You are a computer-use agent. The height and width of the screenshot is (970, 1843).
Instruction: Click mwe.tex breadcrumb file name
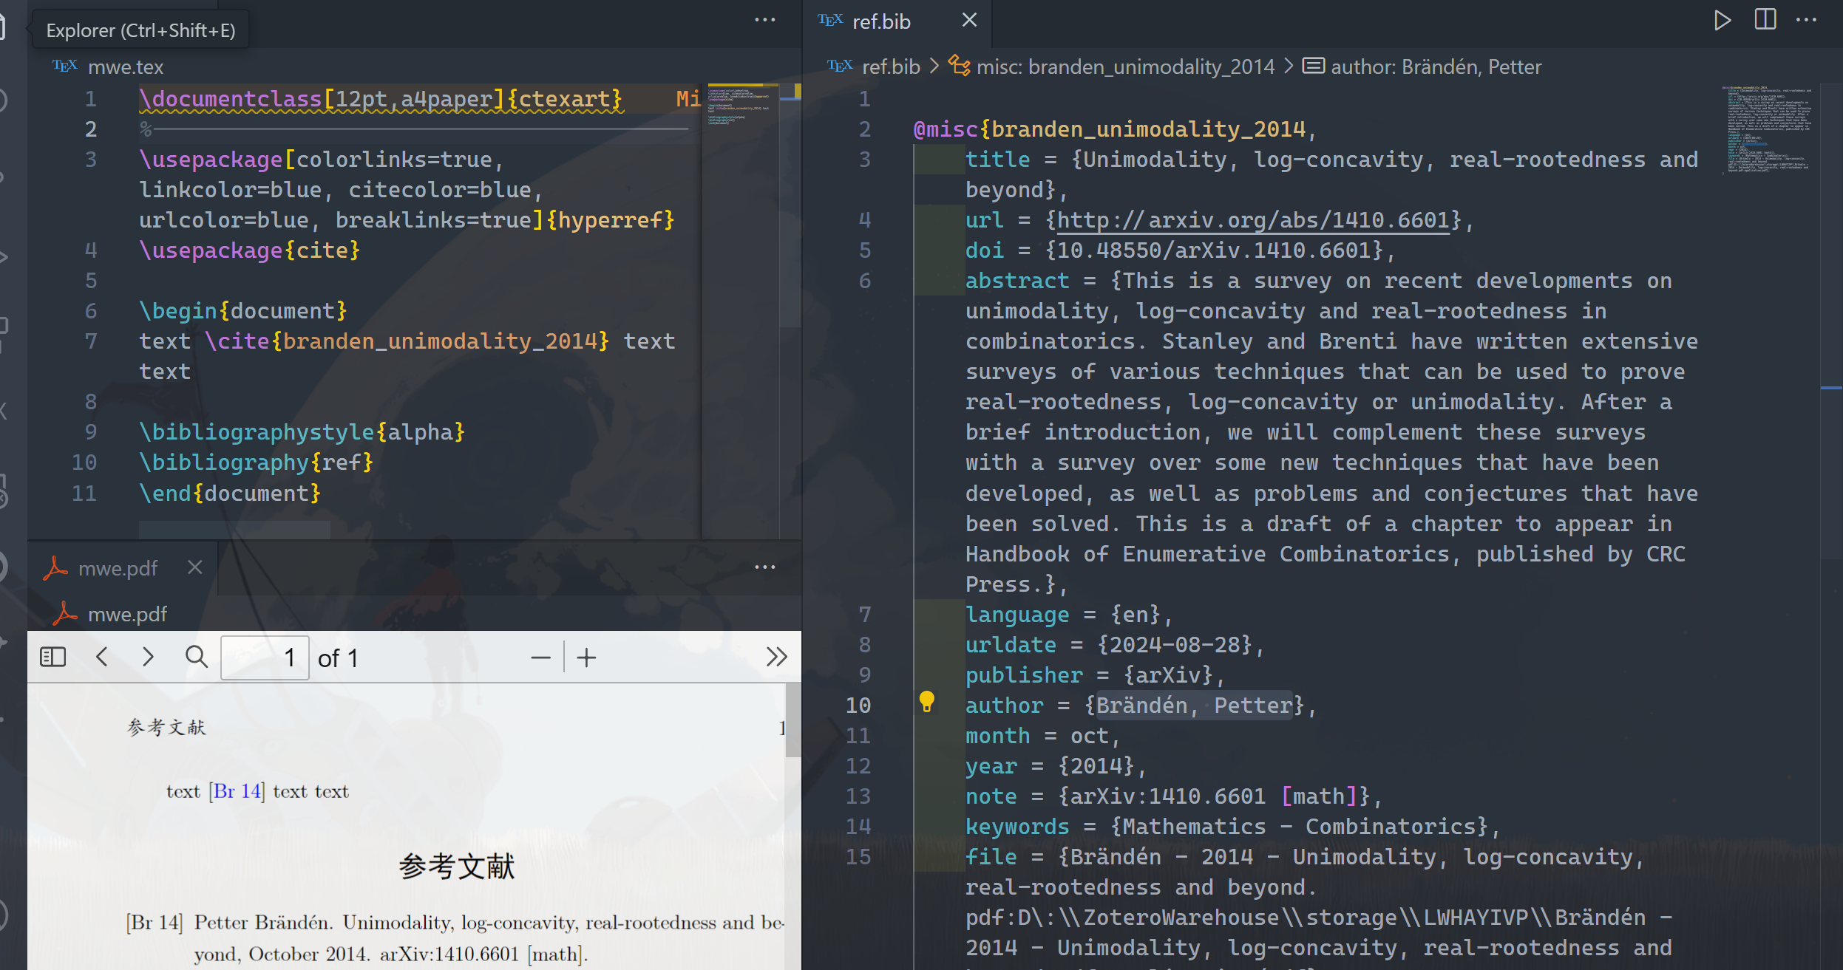[126, 67]
